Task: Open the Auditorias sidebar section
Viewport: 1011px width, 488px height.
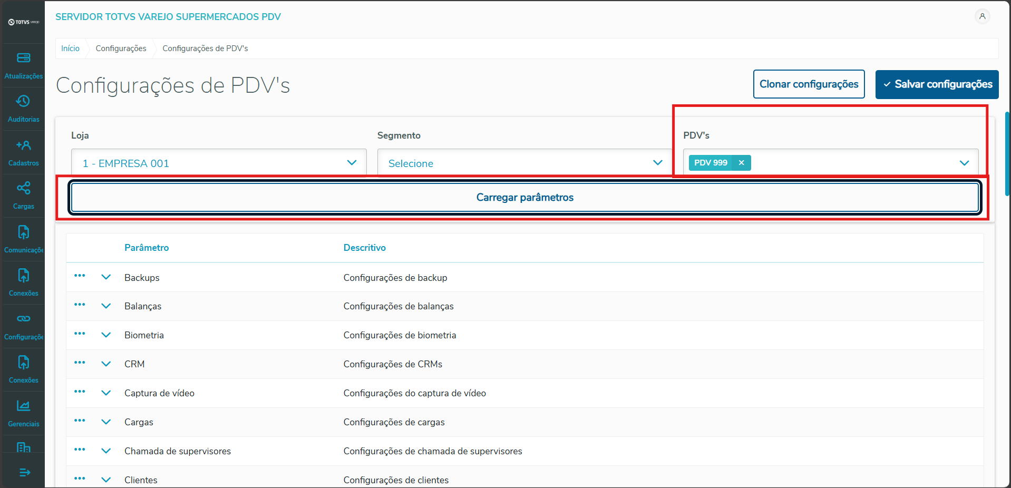Action: click(x=24, y=109)
